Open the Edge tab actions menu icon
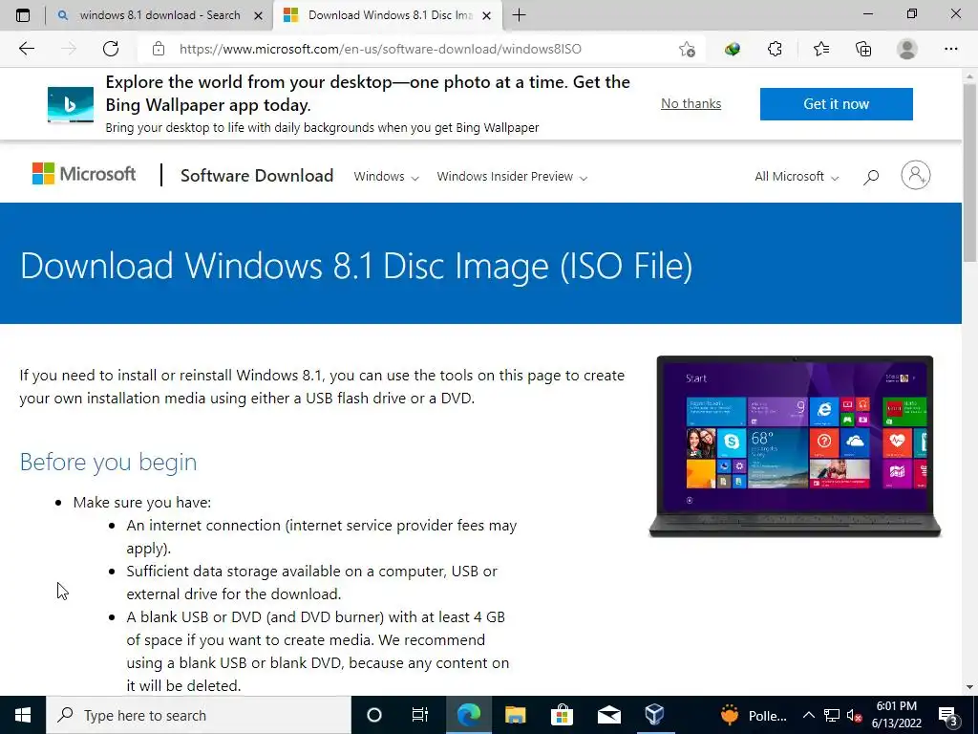This screenshot has height=734, width=978. (23, 15)
